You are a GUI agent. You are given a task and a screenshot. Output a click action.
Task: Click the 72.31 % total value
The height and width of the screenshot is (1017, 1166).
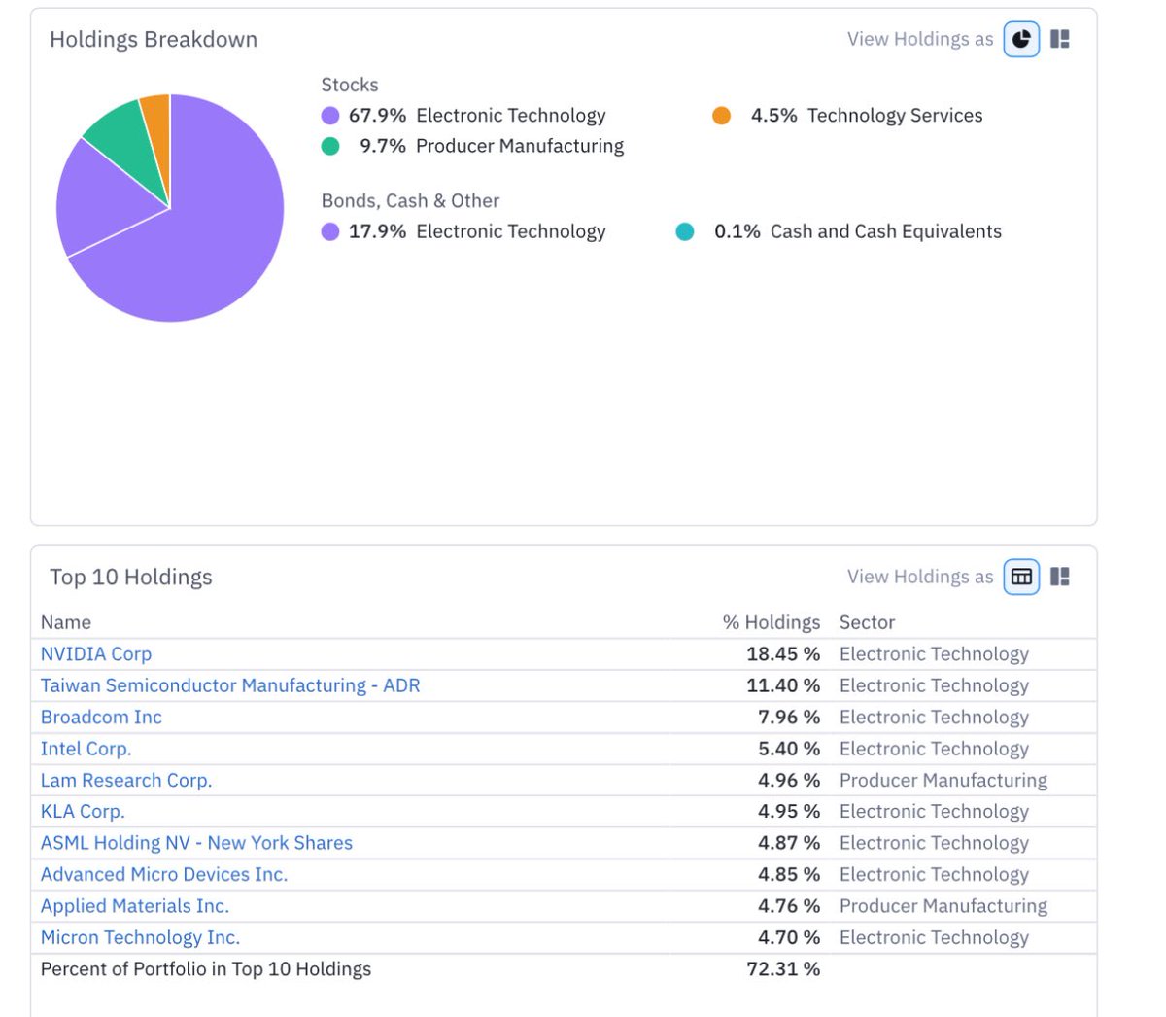click(x=783, y=969)
